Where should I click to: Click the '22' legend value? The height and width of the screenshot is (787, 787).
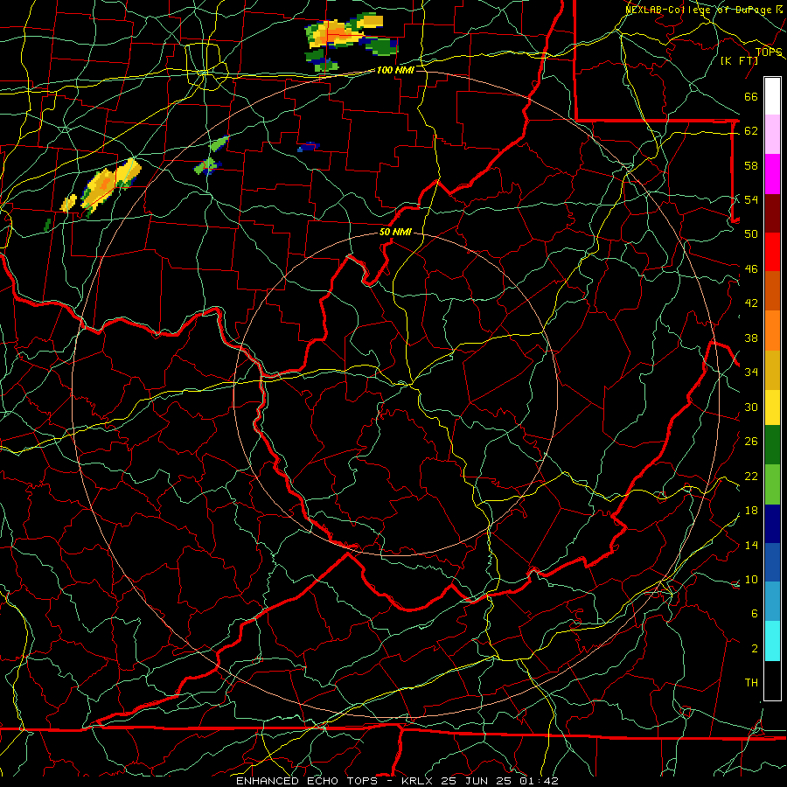pos(751,476)
